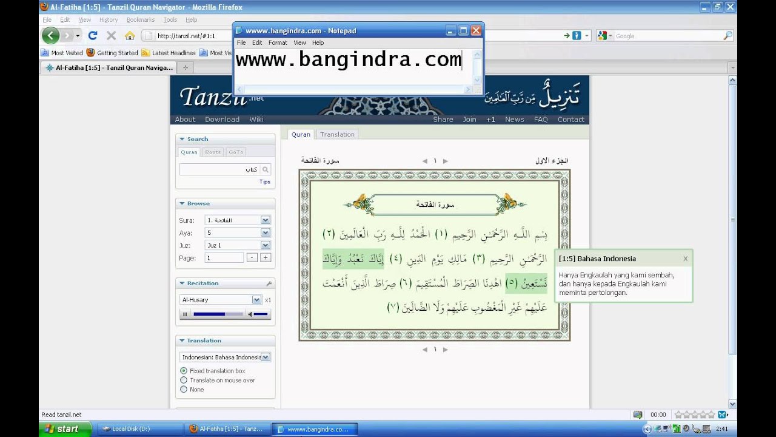Image resolution: width=776 pixels, height=437 pixels.
Task: Open the Most Visited bookmarks folder
Action: click(62, 53)
